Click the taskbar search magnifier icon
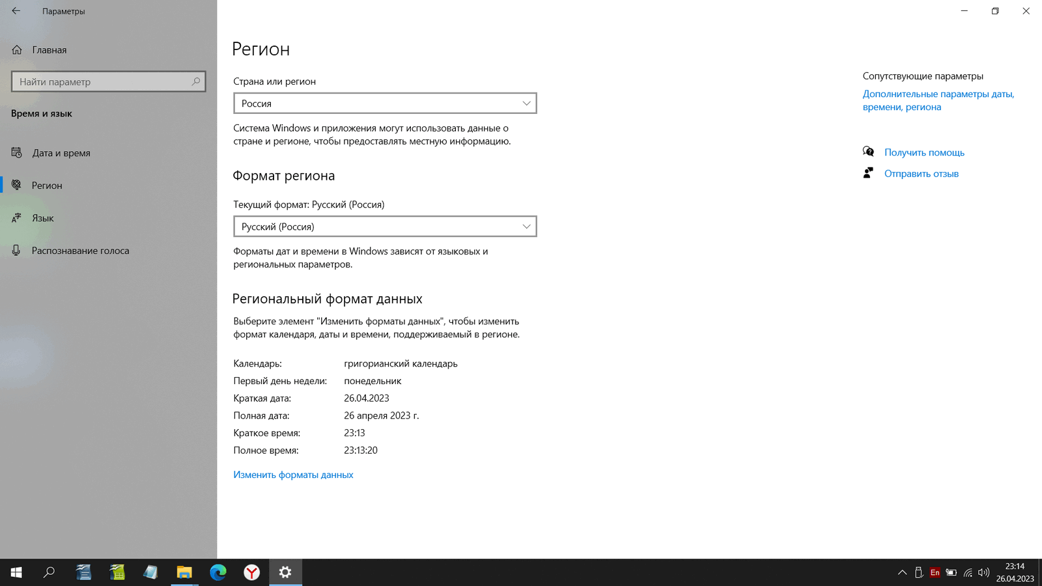The image size is (1042, 586). click(49, 572)
